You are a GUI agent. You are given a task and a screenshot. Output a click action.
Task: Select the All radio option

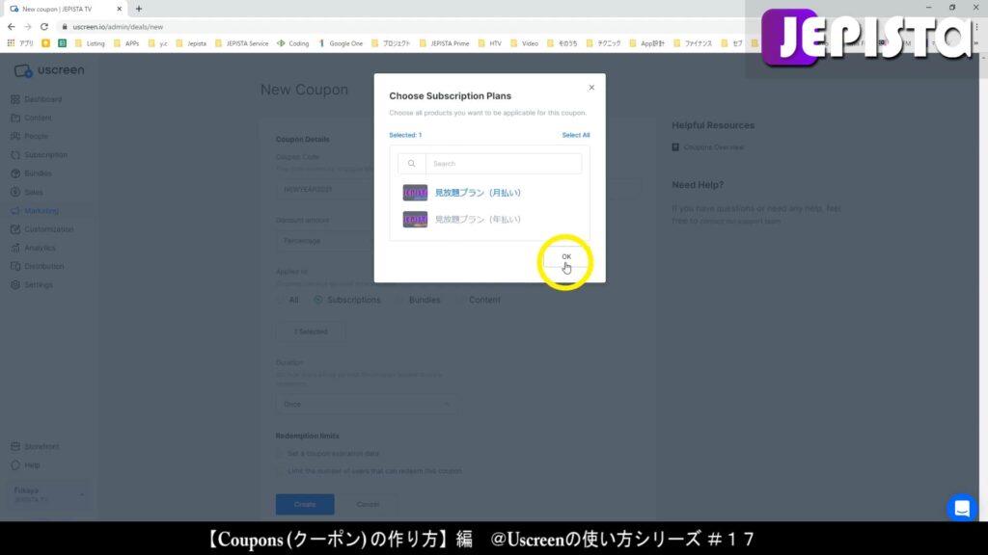[281, 301]
